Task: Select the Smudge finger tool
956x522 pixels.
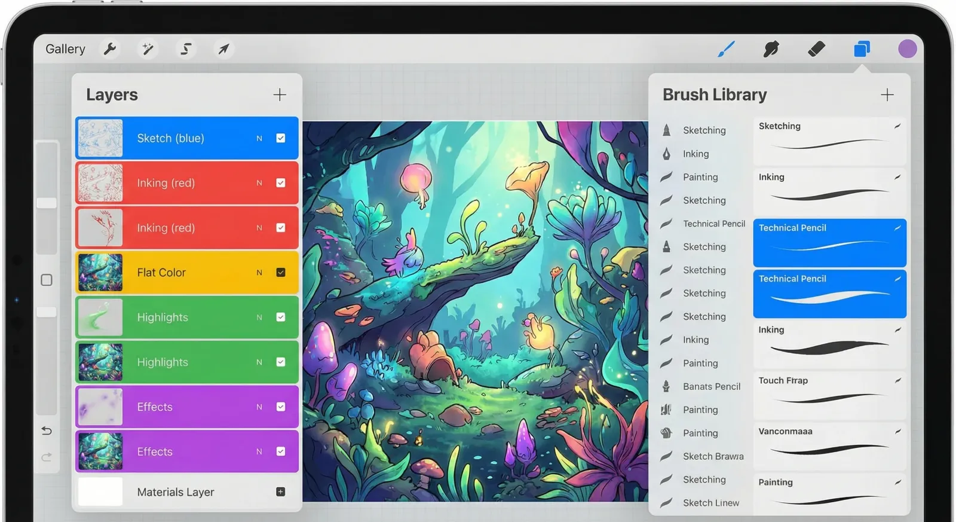Action: coord(771,49)
